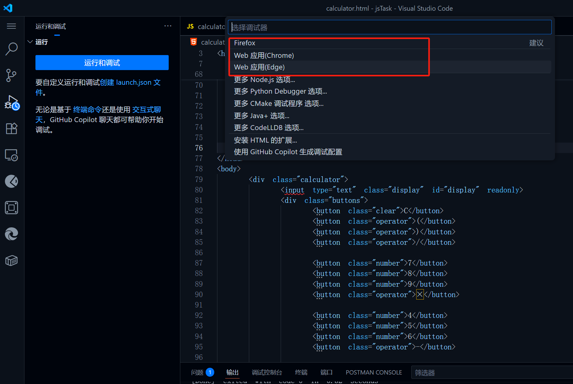
Task: Choose 更多 Python Debugger 选项
Action: (x=390, y=91)
